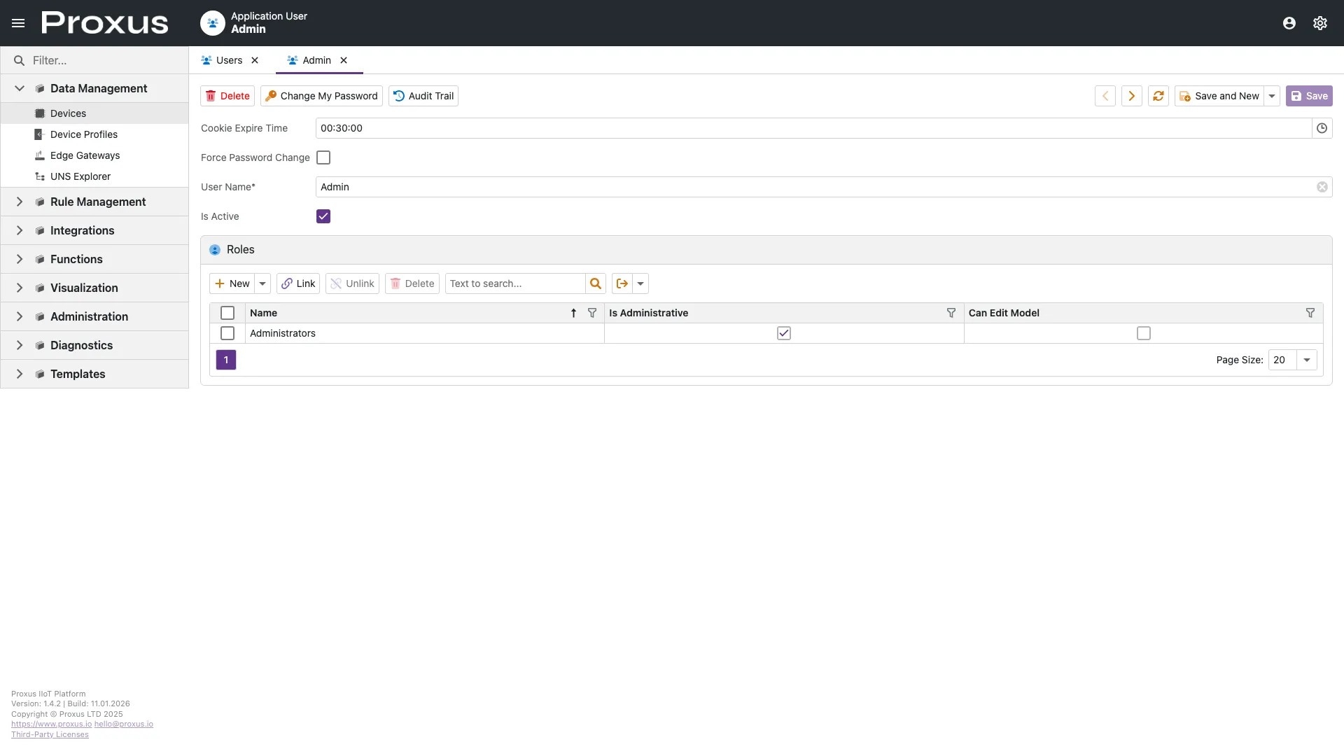Switch to the Users tab

pos(229,60)
